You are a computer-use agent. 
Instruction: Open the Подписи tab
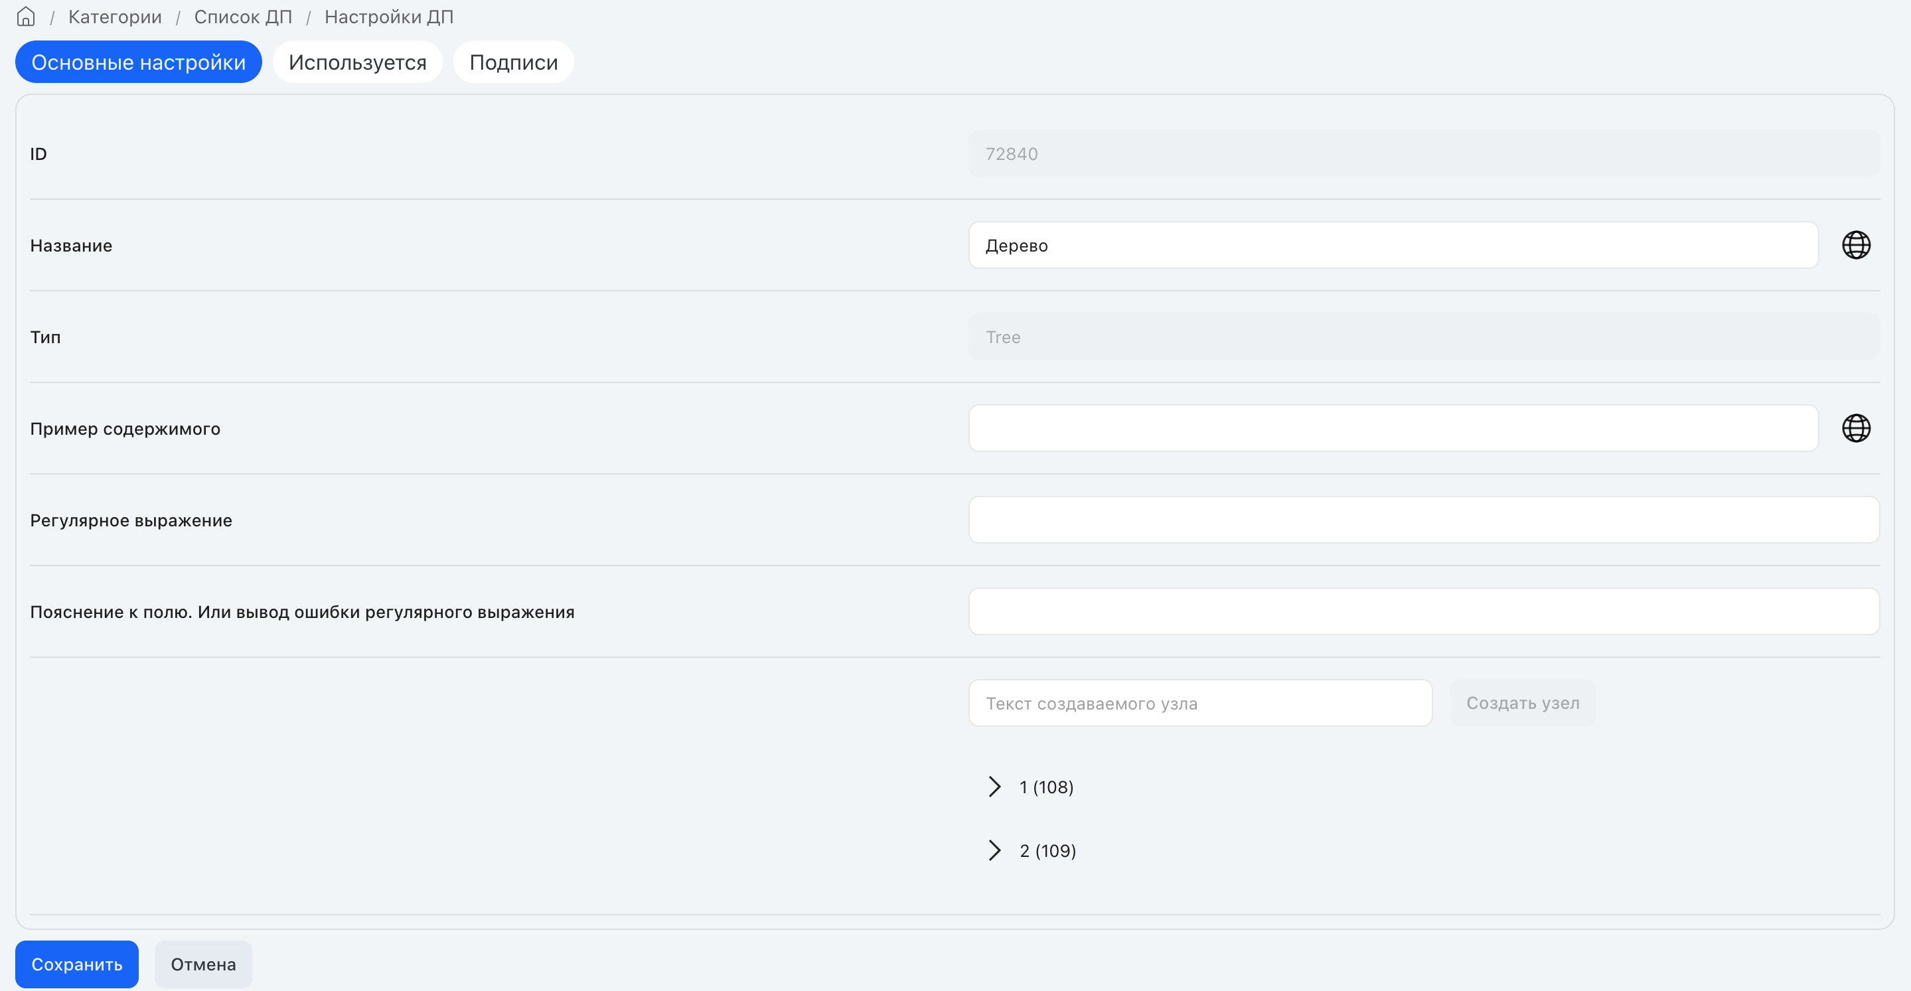click(513, 62)
